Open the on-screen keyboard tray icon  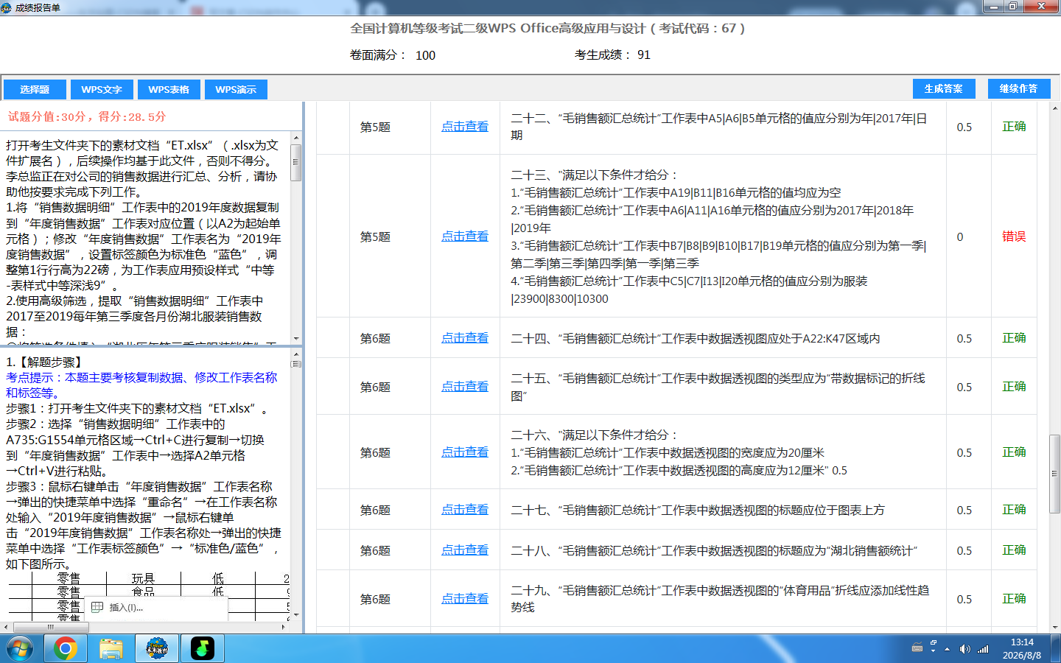click(x=917, y=648)
